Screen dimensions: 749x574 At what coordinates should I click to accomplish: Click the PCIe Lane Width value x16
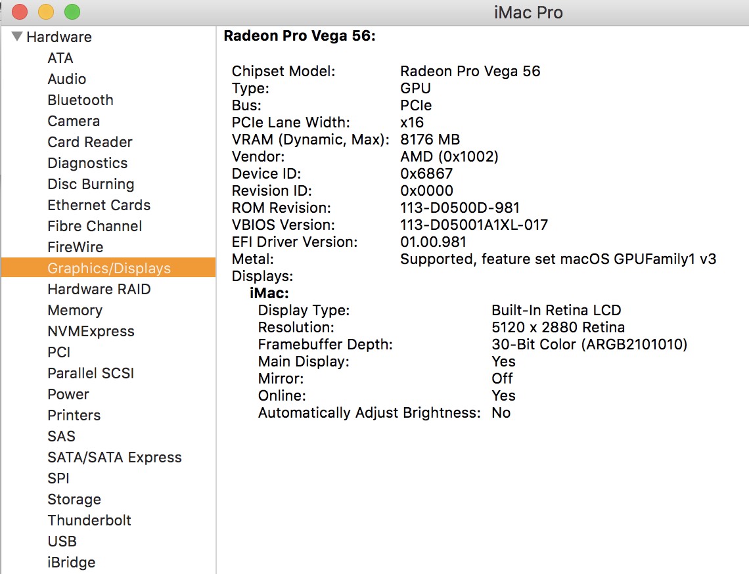pyautogui.click(x=412, y=122)
